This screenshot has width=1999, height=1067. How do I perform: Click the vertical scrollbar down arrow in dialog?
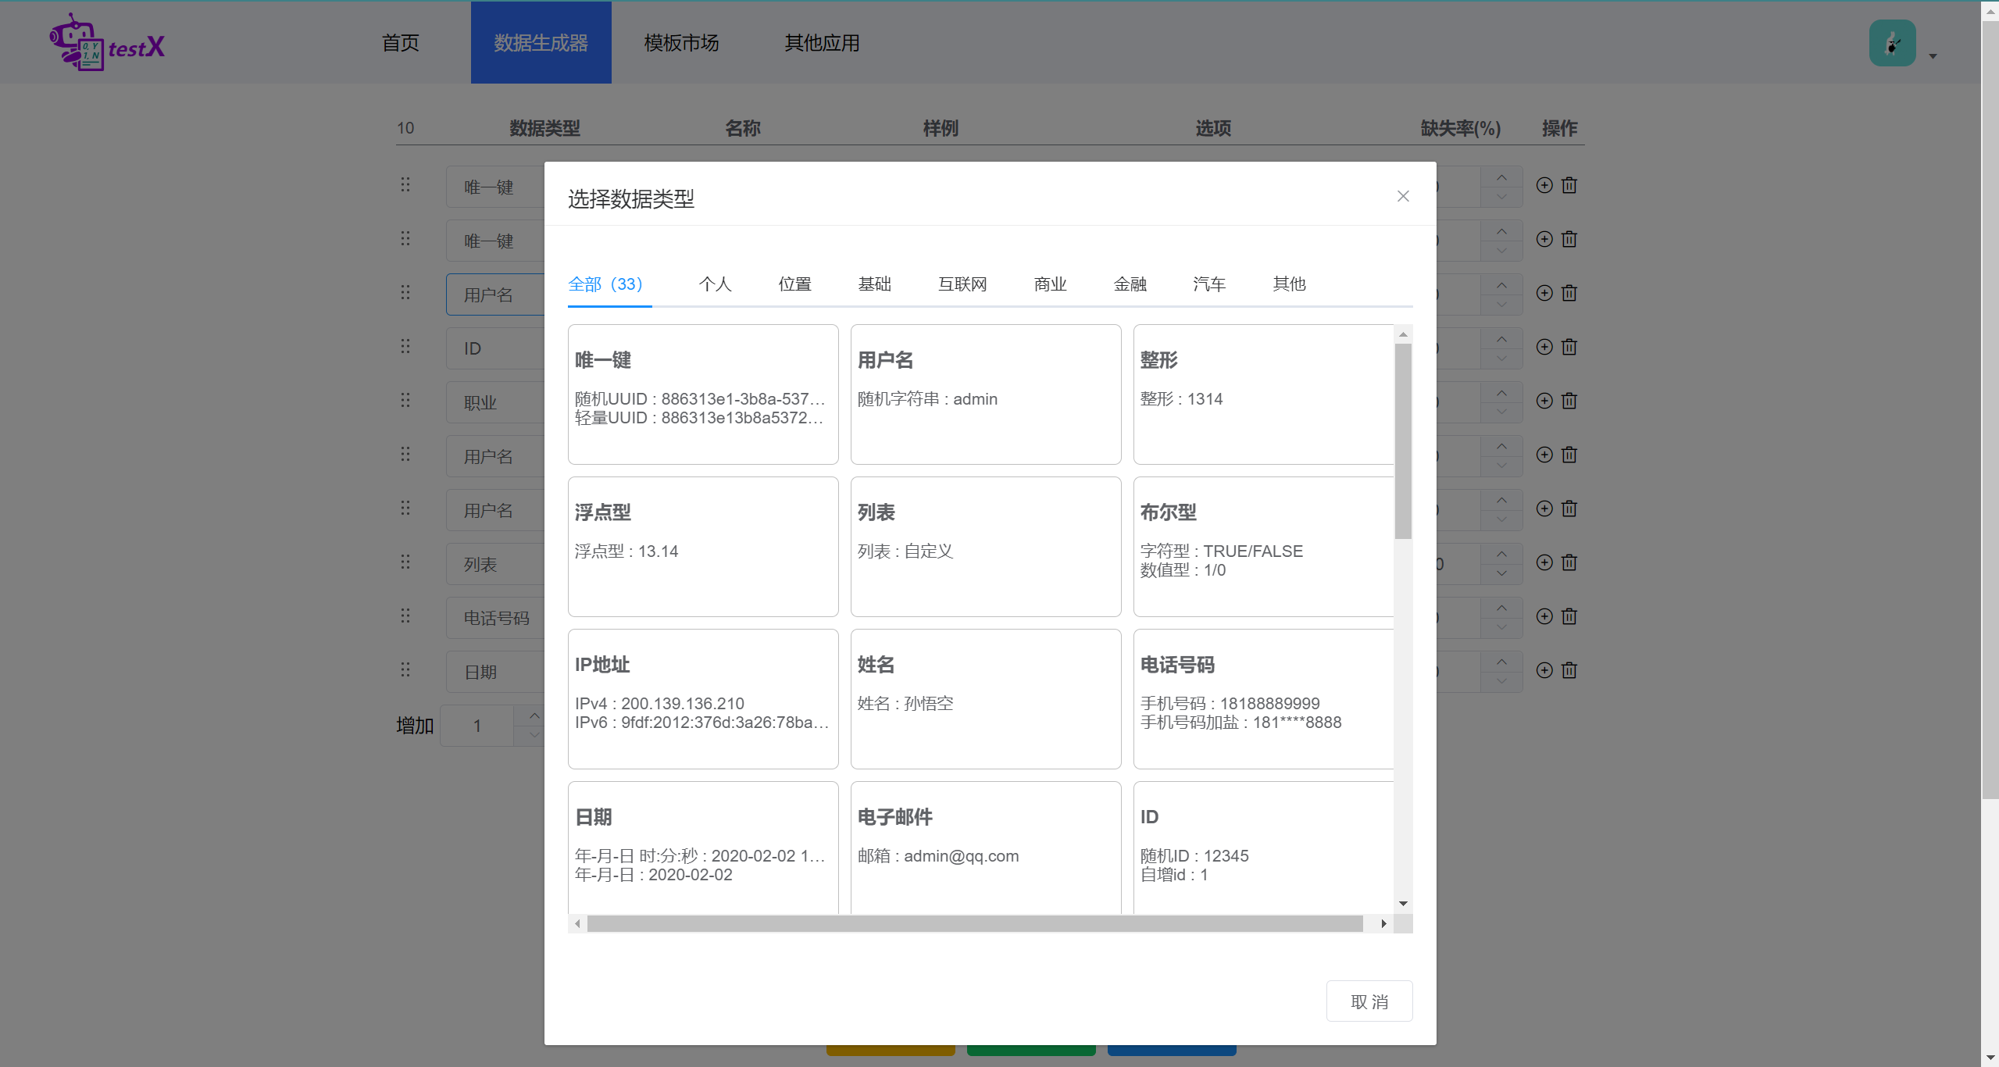click(x=1403, y=904)
